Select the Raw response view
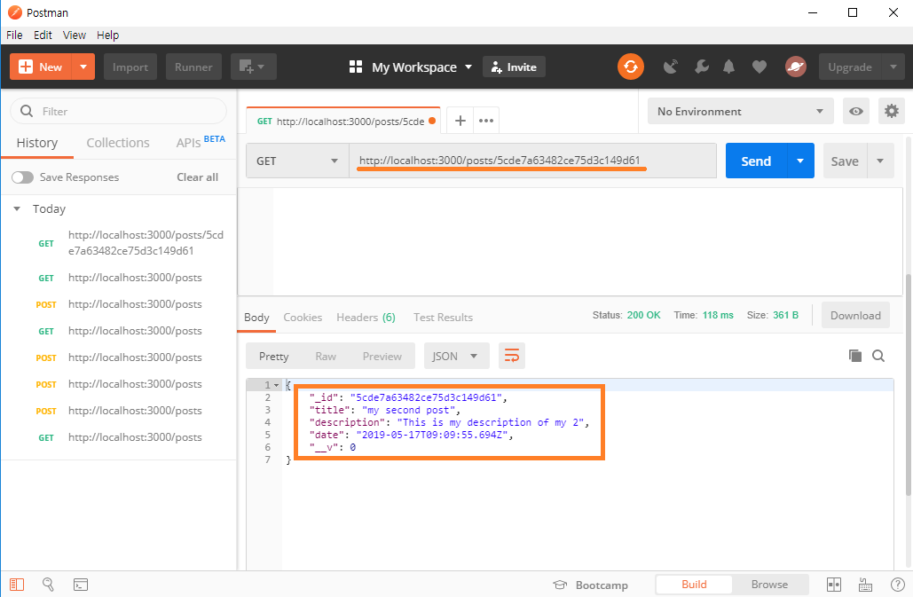The width and height of the screenshot is (913, 597). (x=326, y=356)
